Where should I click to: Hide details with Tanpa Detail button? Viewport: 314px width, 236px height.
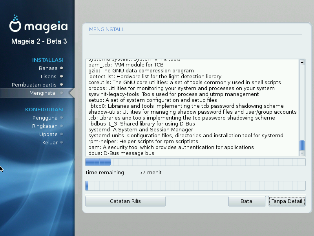point(287,201)
